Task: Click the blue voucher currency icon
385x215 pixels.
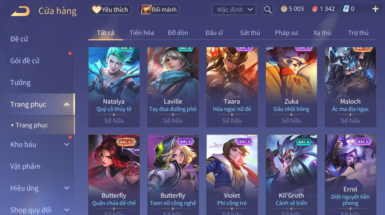Action: pyautogui.click(x=346, y=9)
